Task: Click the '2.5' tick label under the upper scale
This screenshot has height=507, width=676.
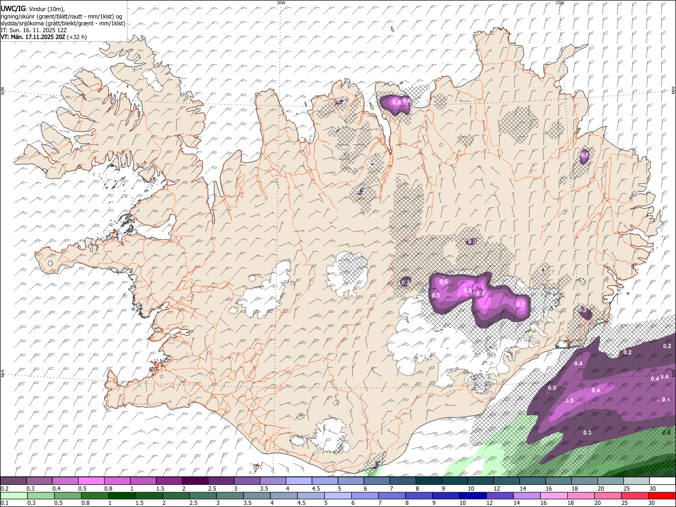Action: pos(212,489)
